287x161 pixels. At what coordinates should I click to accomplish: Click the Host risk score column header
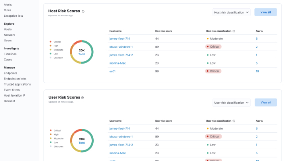tap(163, 31)
